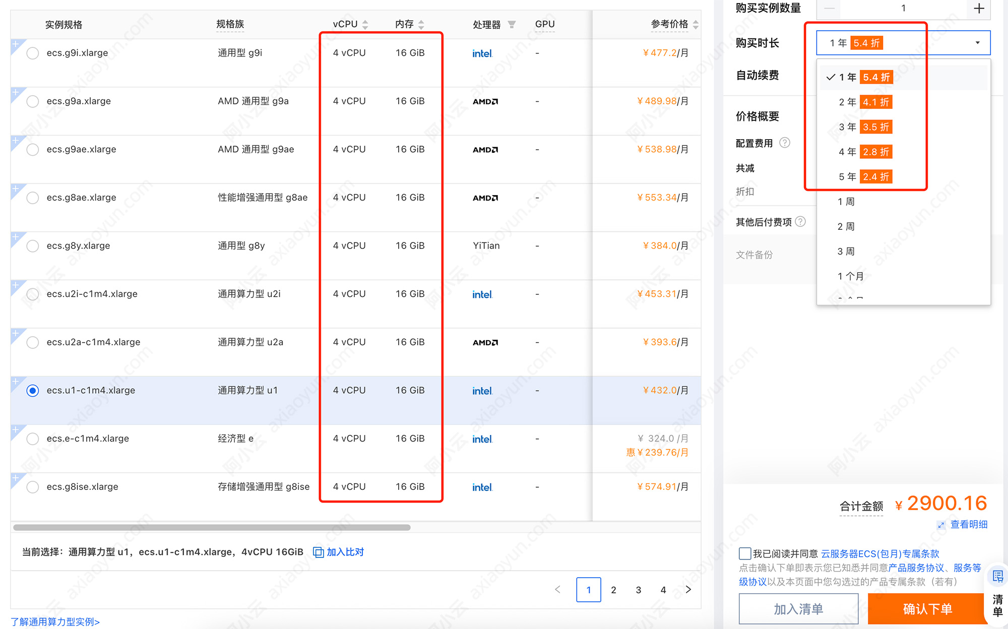Select ecs.g8ae.xlarge instance radio button
The width and height of the screenshot is (1008, 629).
coord(33,198)
